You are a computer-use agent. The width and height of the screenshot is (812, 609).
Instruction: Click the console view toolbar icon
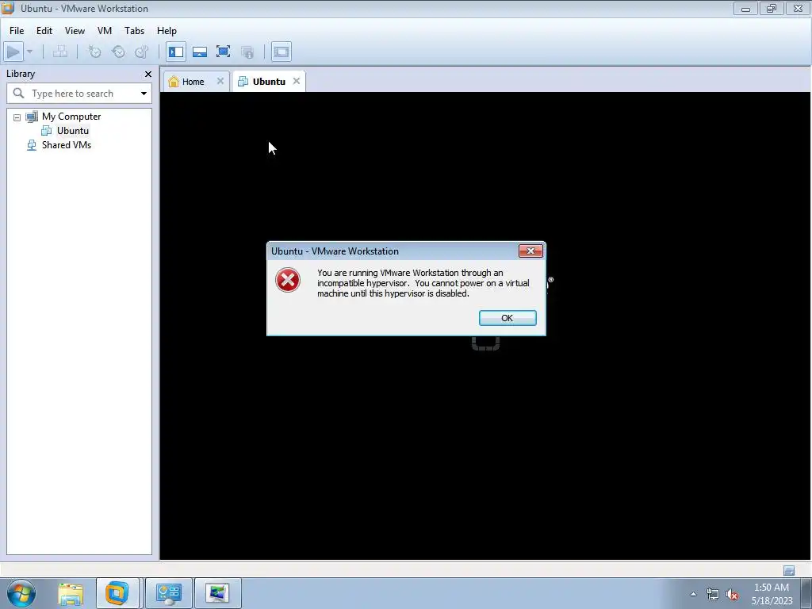282,52
